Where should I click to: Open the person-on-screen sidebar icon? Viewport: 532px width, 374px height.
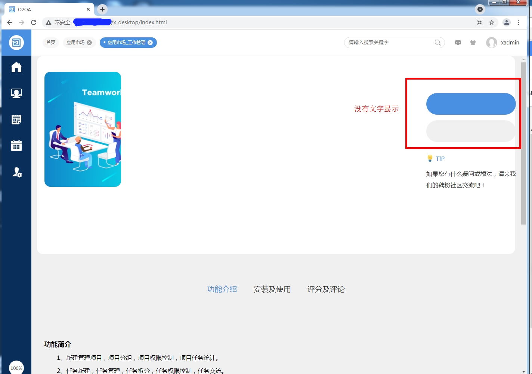pyautogui.click(x=16, y=93)
